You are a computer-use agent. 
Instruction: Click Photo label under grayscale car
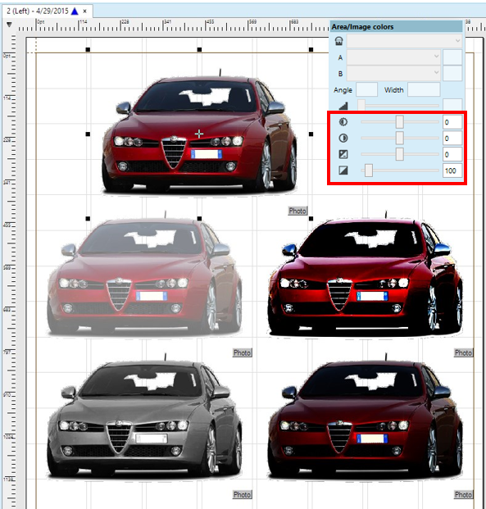pyautogui.click(x=243, y=495)
